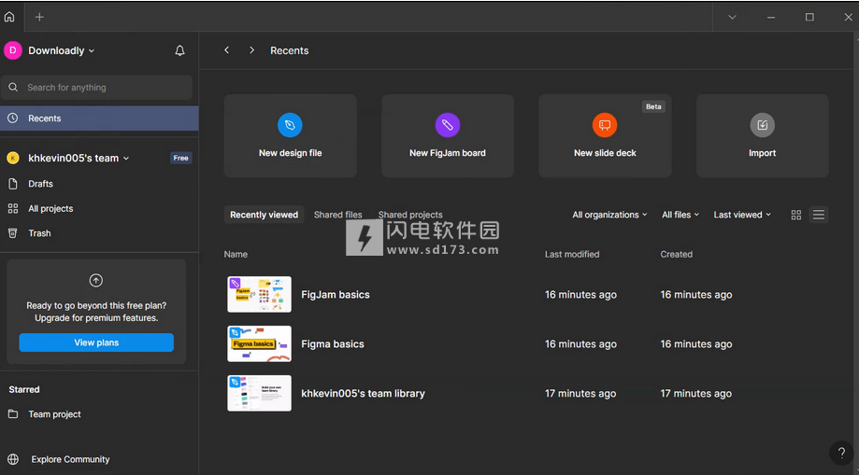The width and height of the screenshot is (859, 475).
Task: Navigate forward with right arrow
Action: pos(251,50)
